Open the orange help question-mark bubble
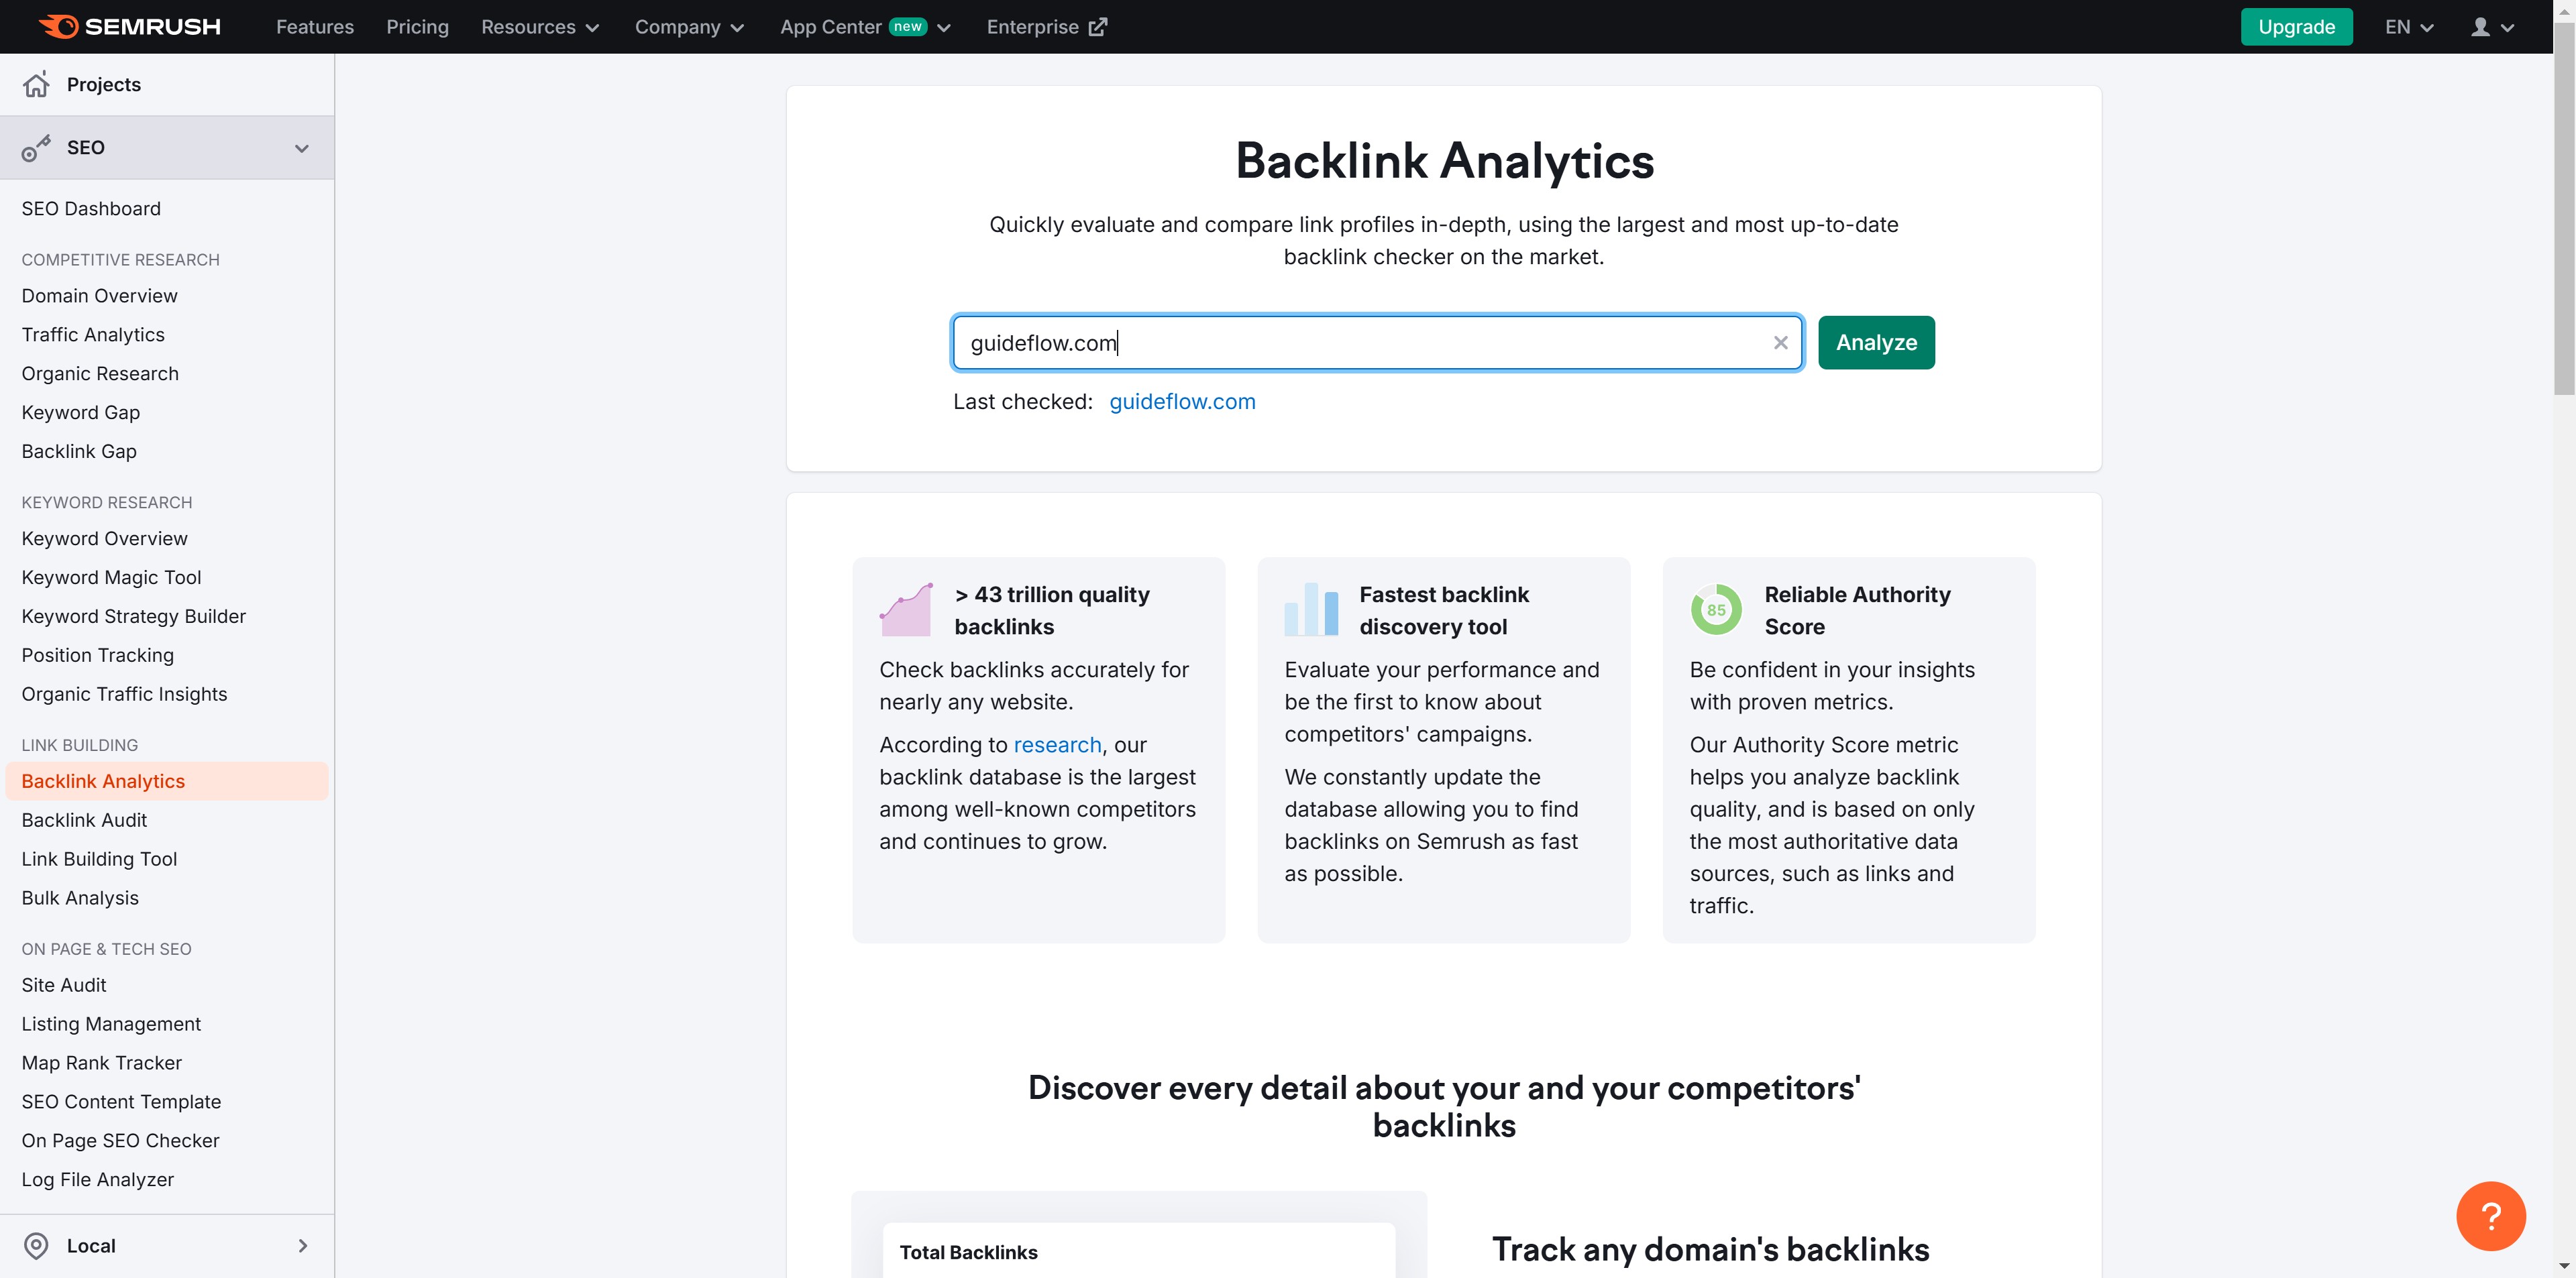2576x1278 pixels. [x=2490, y=1216]
